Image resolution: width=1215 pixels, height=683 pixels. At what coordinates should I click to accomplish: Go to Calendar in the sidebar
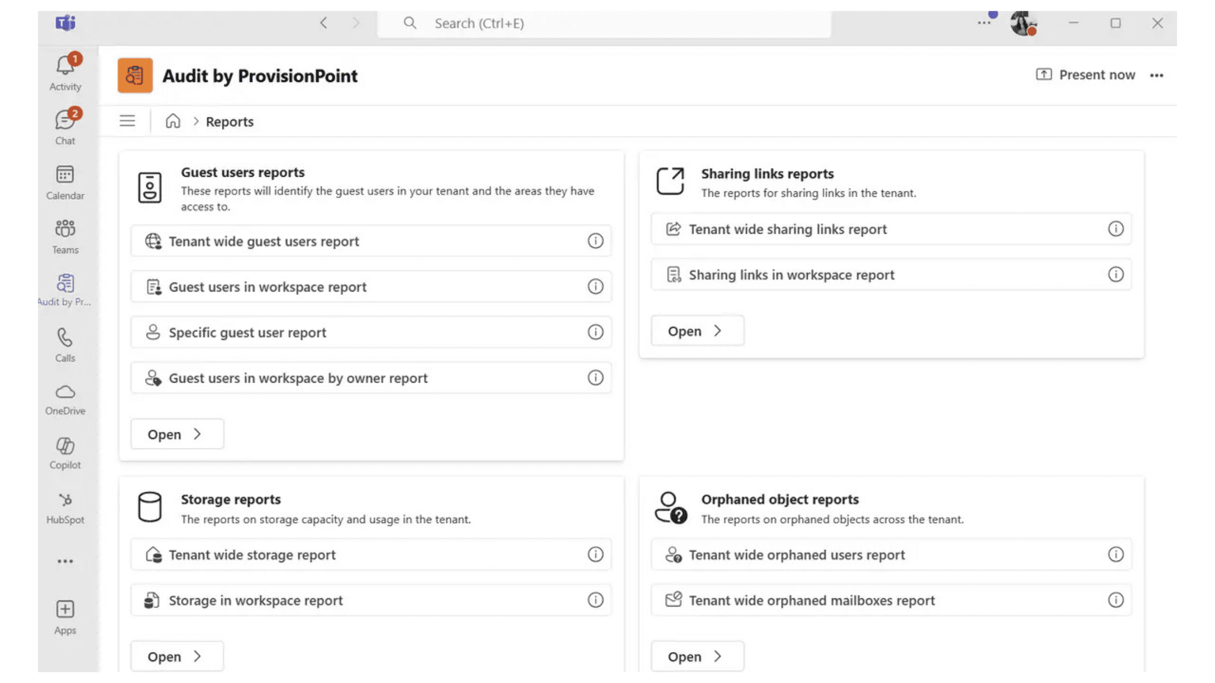[65, 182]
